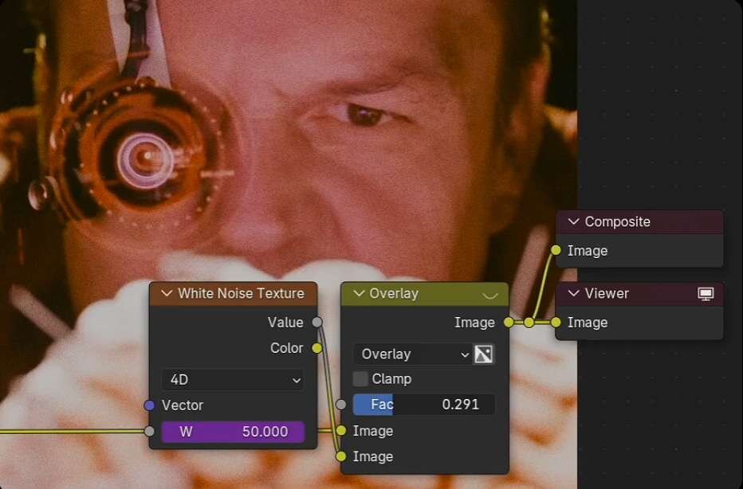
Task: Click the W input socket
Action: pos(149,431)
